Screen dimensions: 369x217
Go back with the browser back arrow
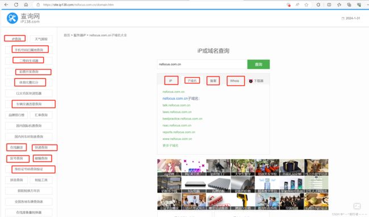[6, 5]
